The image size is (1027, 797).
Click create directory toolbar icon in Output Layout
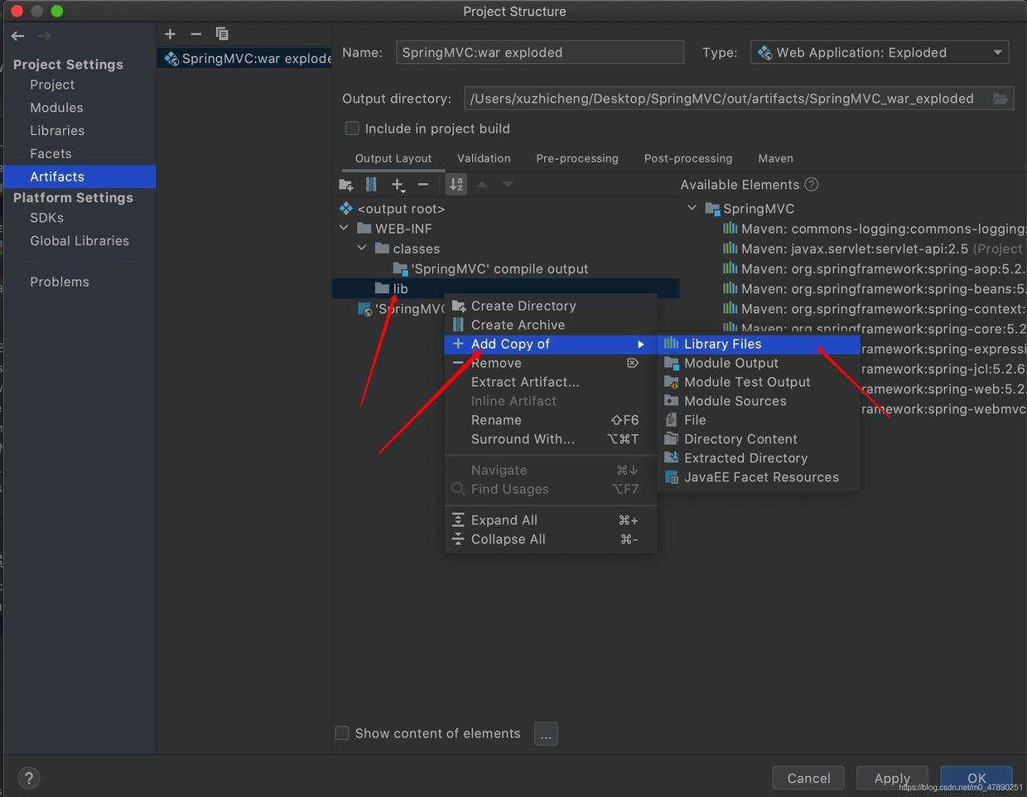(346, 184)
